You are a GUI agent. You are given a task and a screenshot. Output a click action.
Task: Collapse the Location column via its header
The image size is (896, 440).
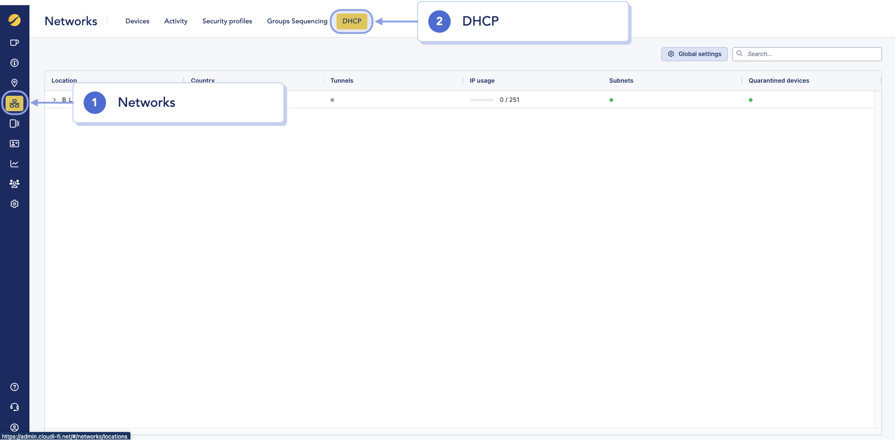coord(64,80)
